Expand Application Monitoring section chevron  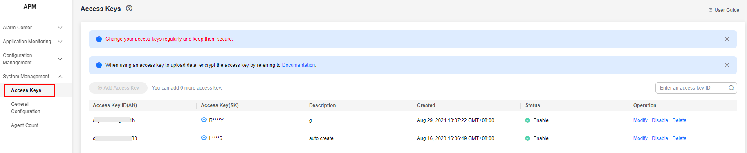(60, 42)
